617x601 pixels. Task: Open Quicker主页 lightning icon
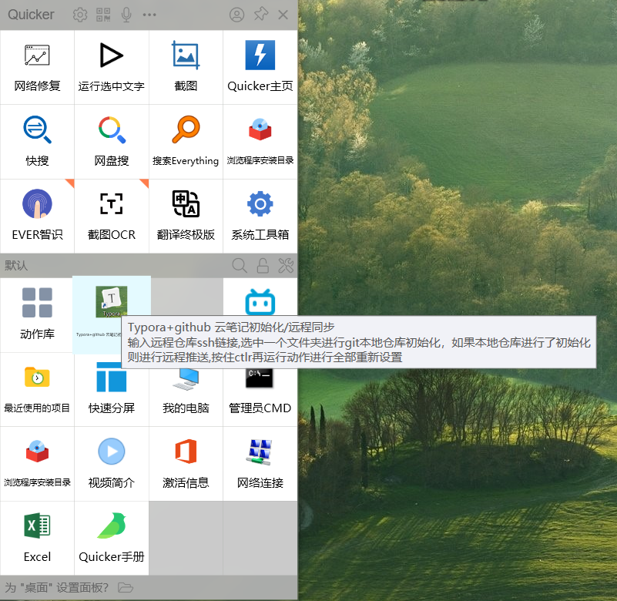click(260, 67)
